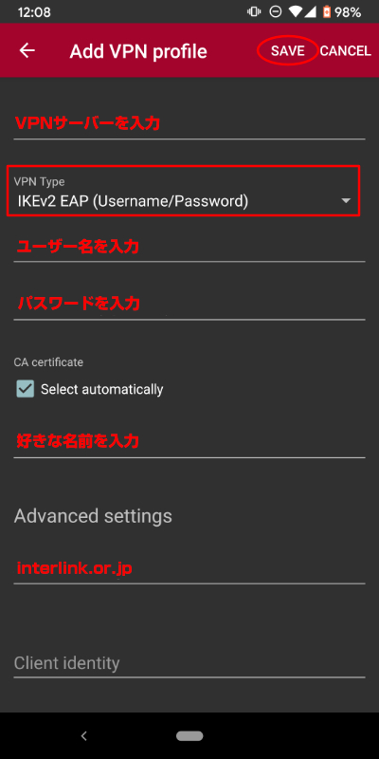Tap the vibrate mode status icon

click(x=254, y=12)
